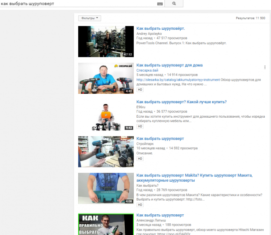
Task: Open the three-dot menu for Слесарка.бай video
Action: point(265,67)
